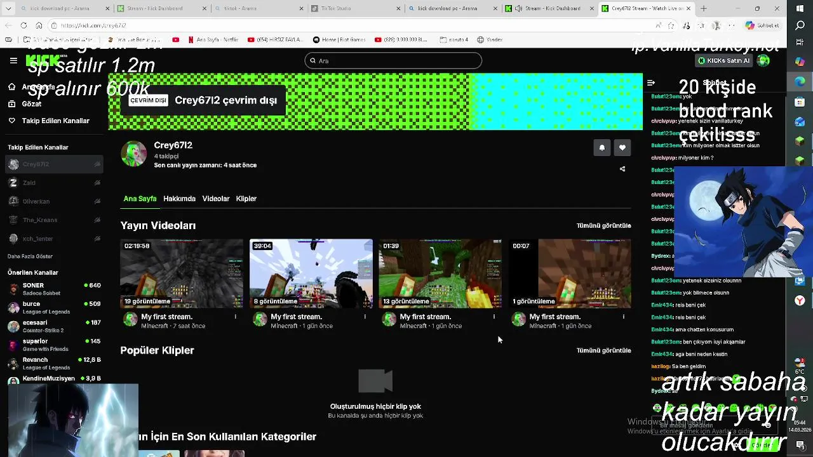Open recommended channel SONER
Screen dimensions: 813x457
click(x=54, y=289)
